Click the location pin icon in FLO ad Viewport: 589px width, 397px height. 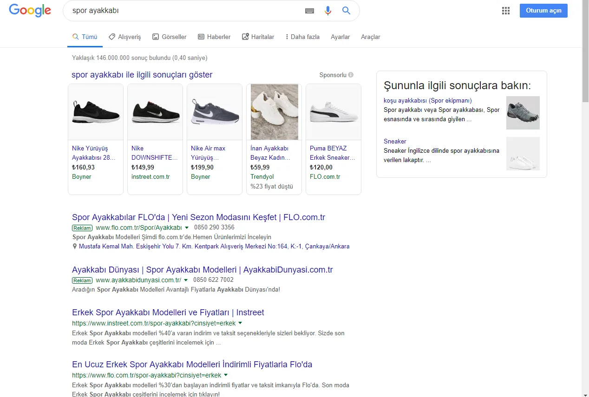(75, 247)
